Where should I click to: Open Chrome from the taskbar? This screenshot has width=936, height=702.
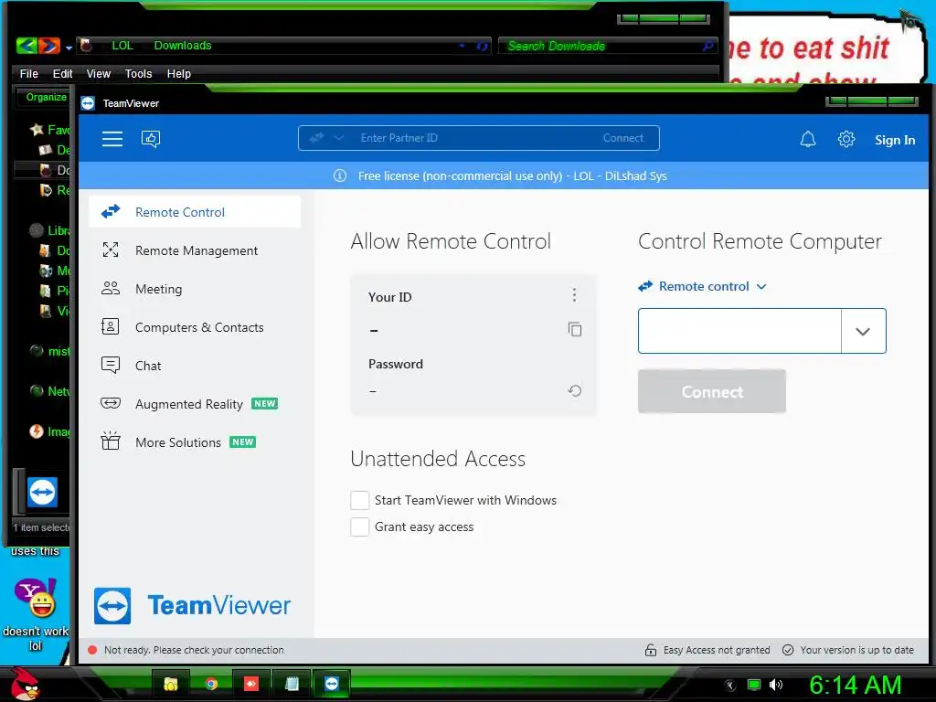211,684
